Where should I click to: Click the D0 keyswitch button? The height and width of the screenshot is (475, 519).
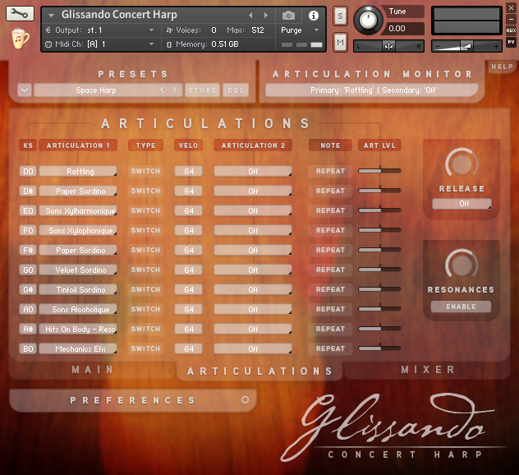click(28, 171)
